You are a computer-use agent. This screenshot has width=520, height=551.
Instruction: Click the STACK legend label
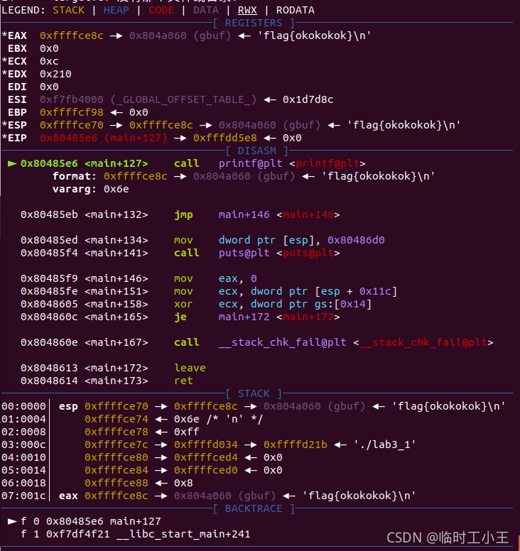(x=69, y=10)
